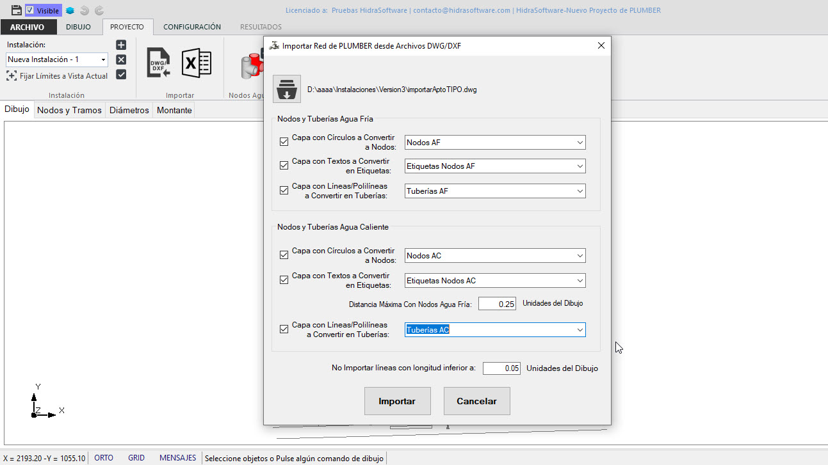Toggle GRID in status bar
This screenshot has height=465, width=828.
[x=136, y=458]
